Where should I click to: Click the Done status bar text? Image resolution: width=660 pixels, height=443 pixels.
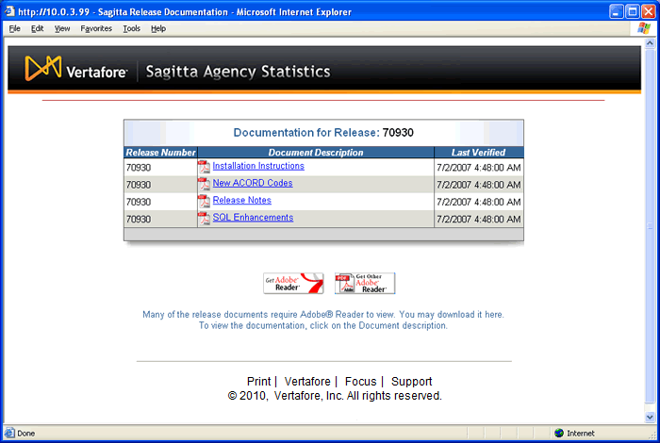[x=26, y=434]
